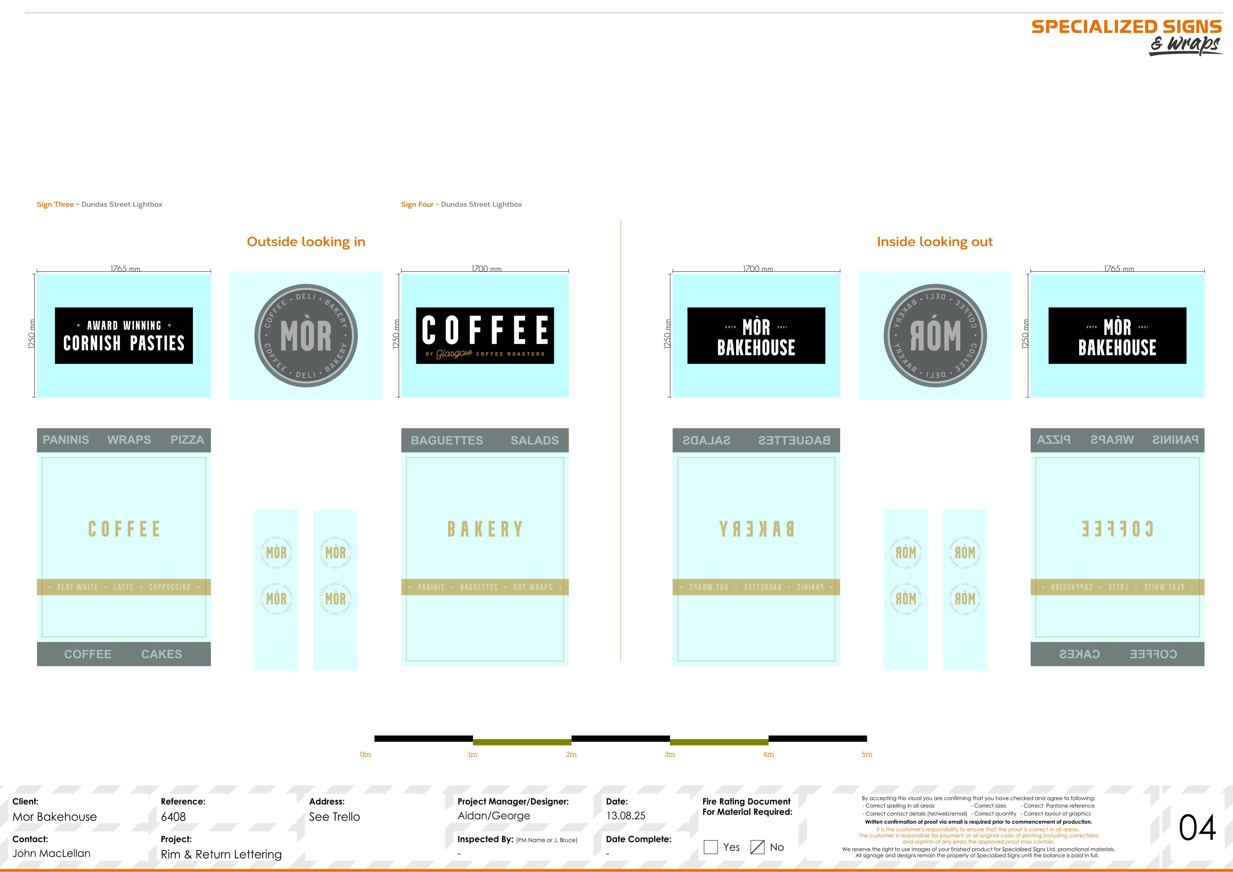Click the unmirrored FLAT WHITE LATTE CAPPUCCINO strip
The image size is (1233, 872).
tap(123, 587)
